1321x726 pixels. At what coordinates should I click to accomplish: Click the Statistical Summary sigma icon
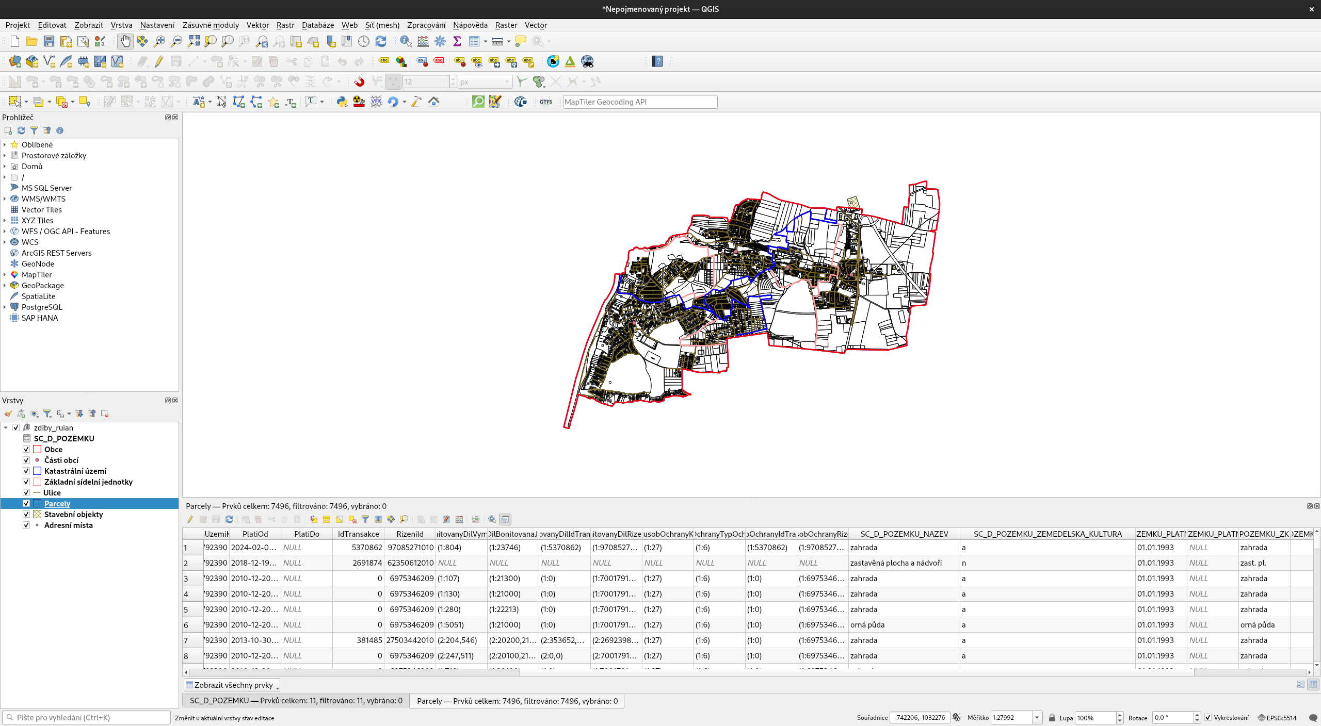(457, 41)
